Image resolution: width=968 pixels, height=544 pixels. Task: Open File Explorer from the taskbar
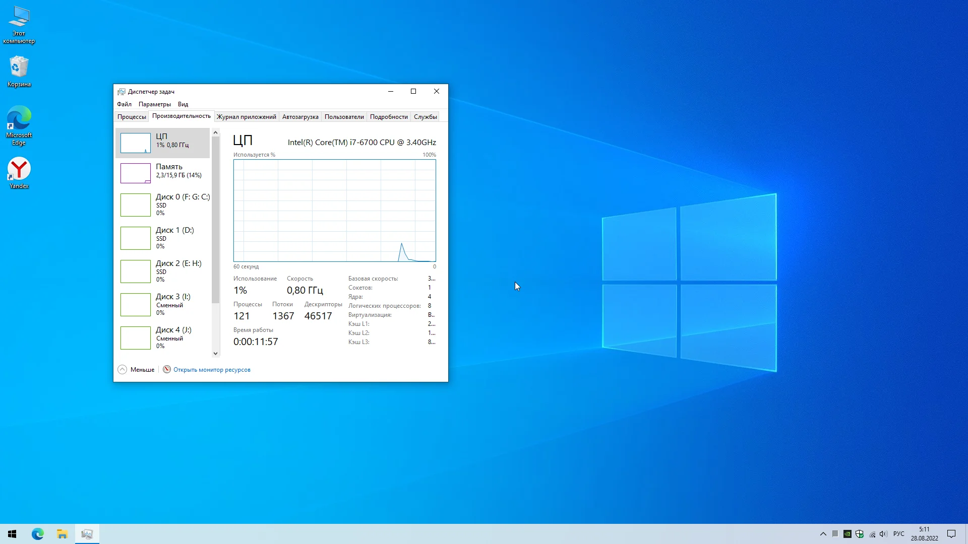[62, 534]
